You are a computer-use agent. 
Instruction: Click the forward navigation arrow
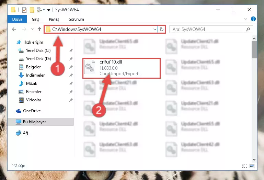pyautogui.click(x=24, y=29)
